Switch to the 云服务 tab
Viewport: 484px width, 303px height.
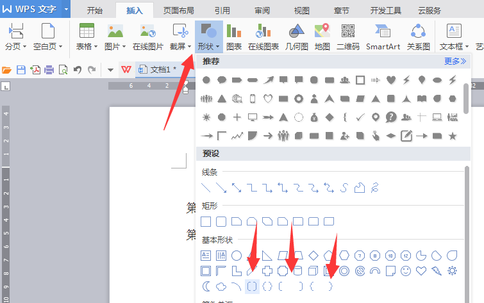tap(430, 10)
